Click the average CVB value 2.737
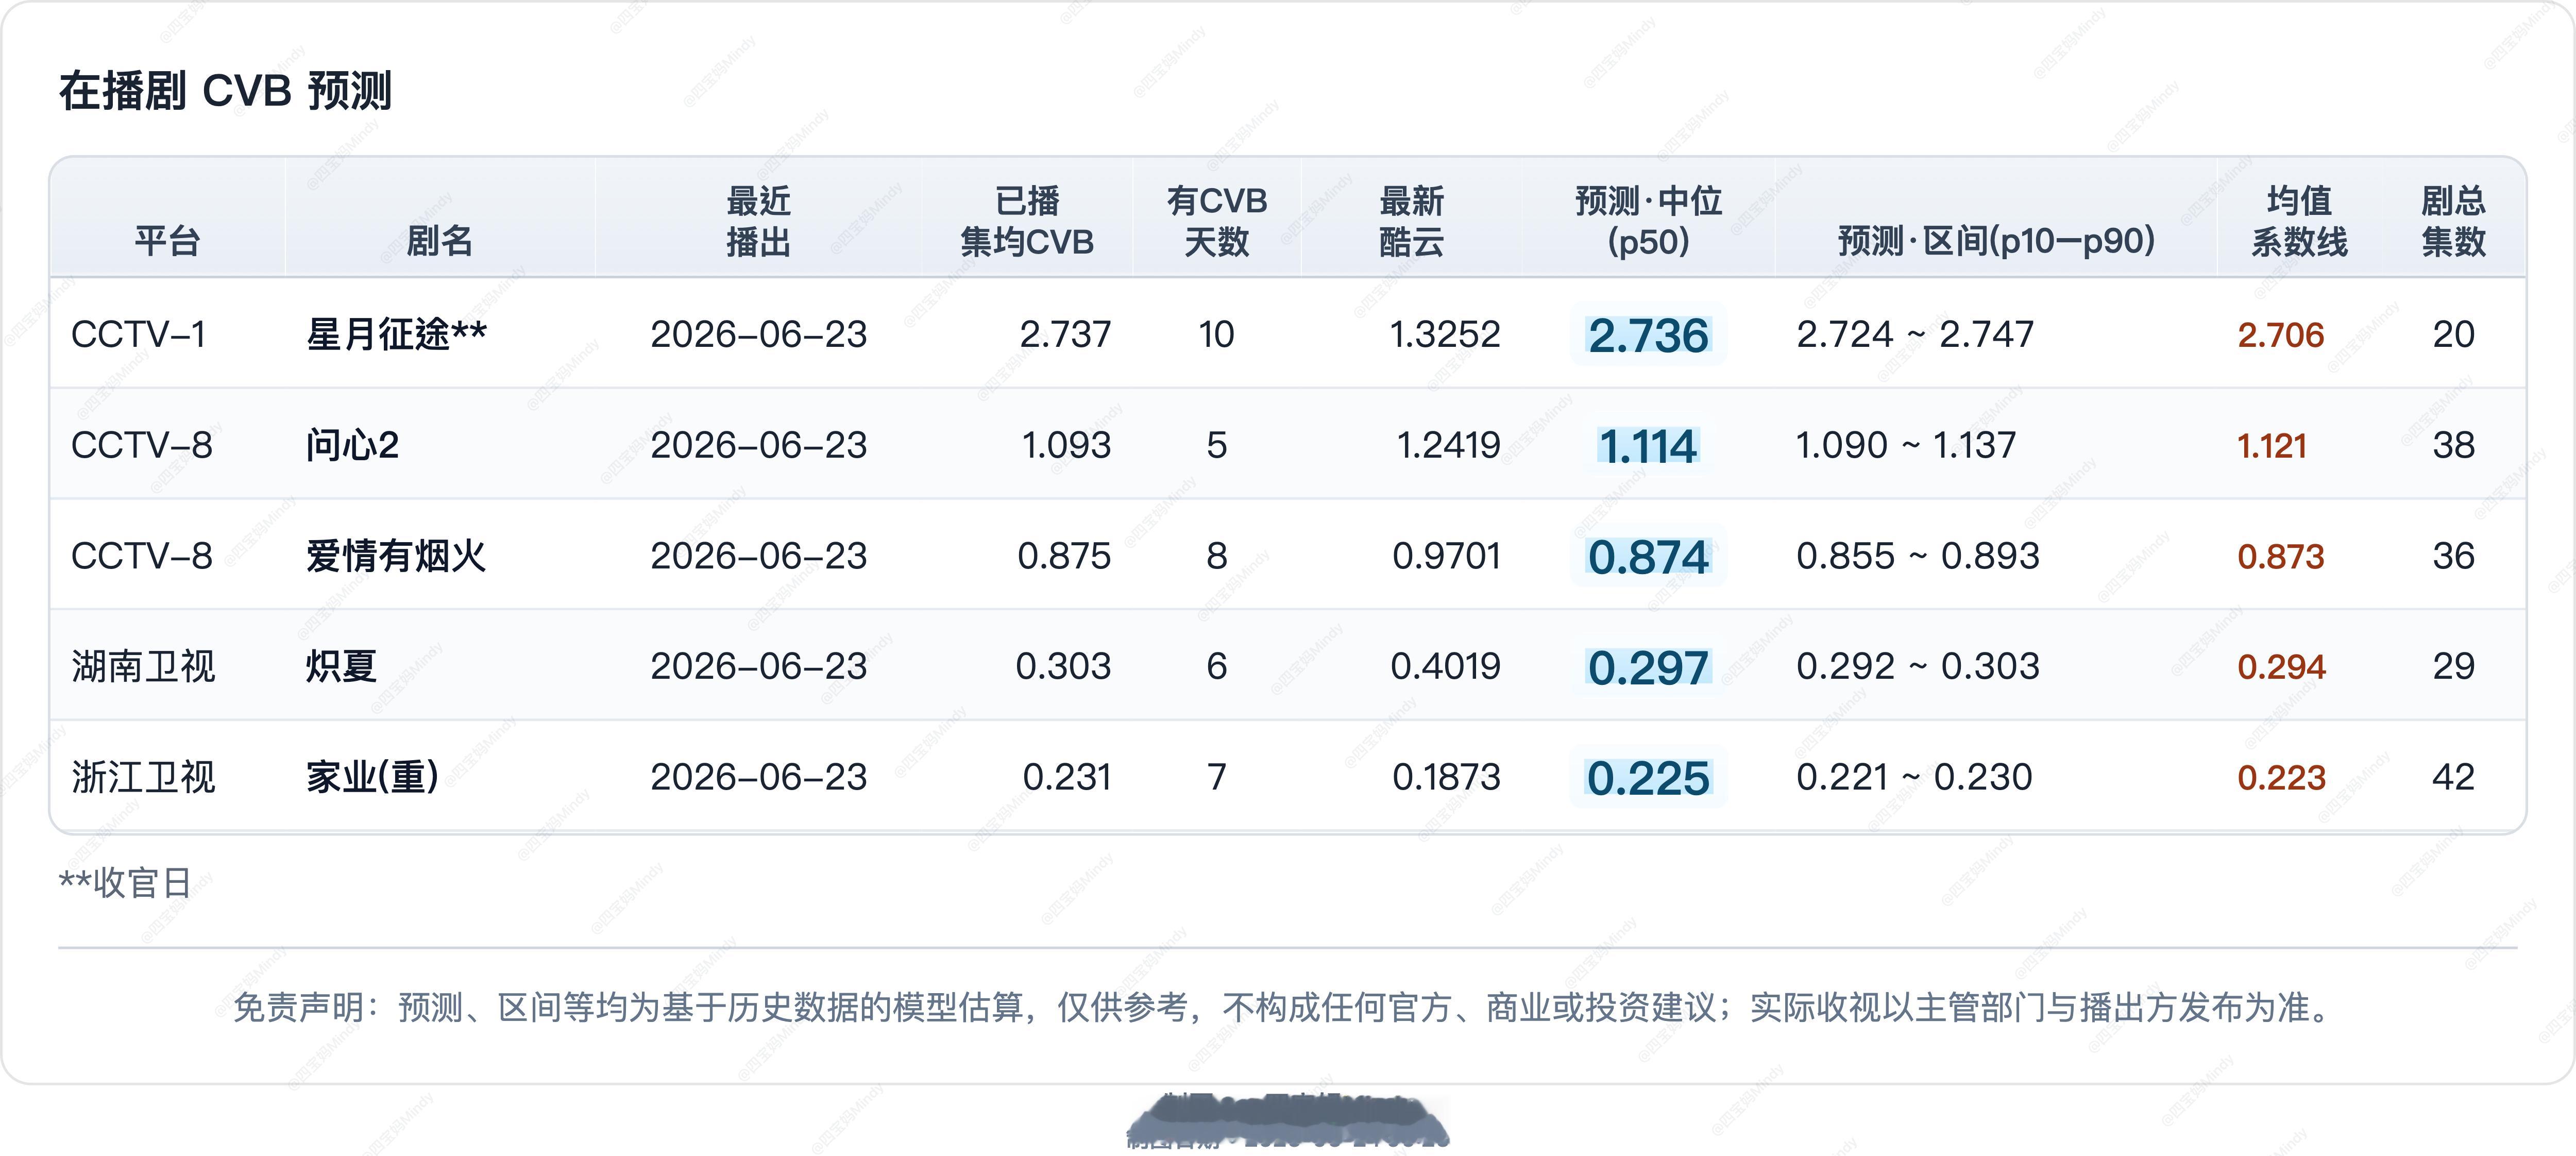 (x=1065, y=334)
